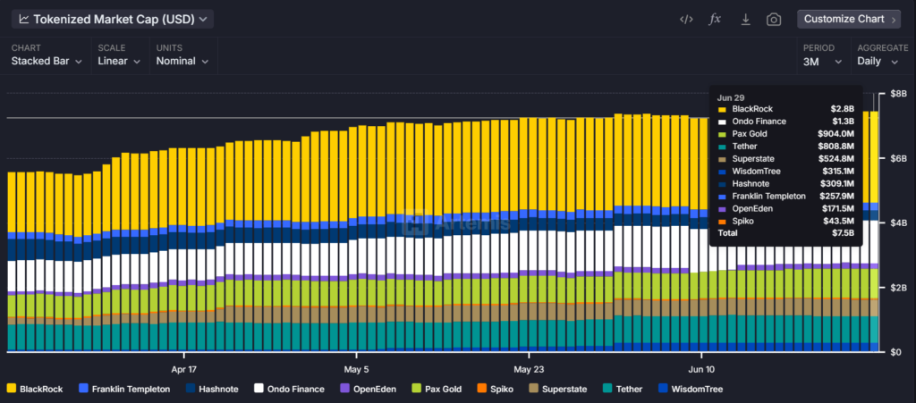Screen dimensions: 916x403
Task: Toggle Tether series in legend
Action: [x=622, y=389]
